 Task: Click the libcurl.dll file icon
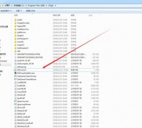(x=15, y=107)
